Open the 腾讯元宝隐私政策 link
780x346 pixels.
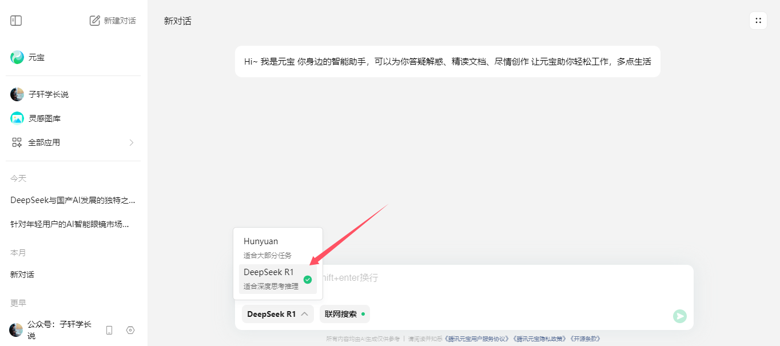coord(540,339)
